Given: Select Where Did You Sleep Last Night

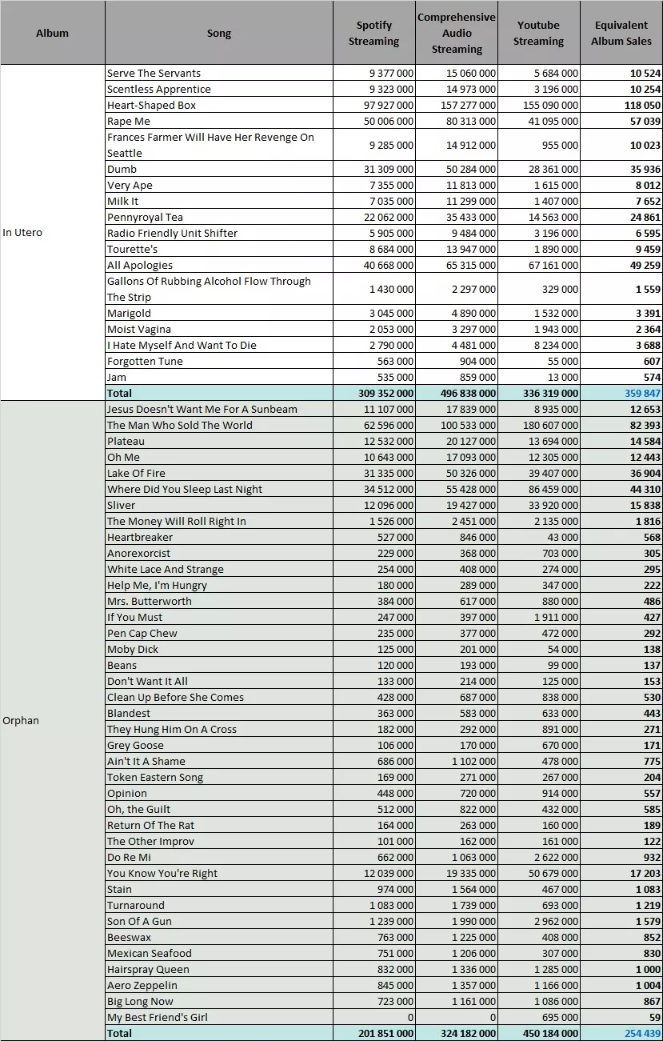Looking at the screenshot, I should [219, 489].
